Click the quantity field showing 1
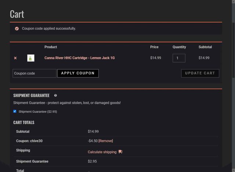 click(179, 58)
